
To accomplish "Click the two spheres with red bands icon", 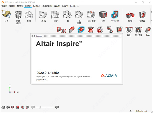I will [x=110, y=30].
